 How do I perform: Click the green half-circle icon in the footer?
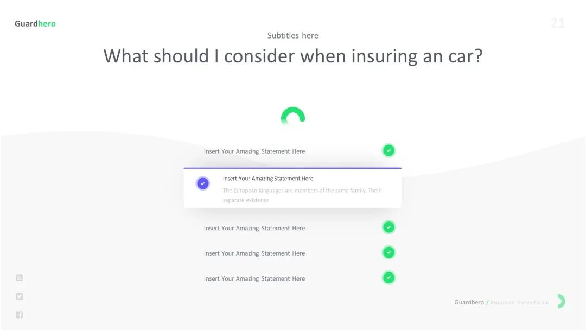click(x=561, y=302)
